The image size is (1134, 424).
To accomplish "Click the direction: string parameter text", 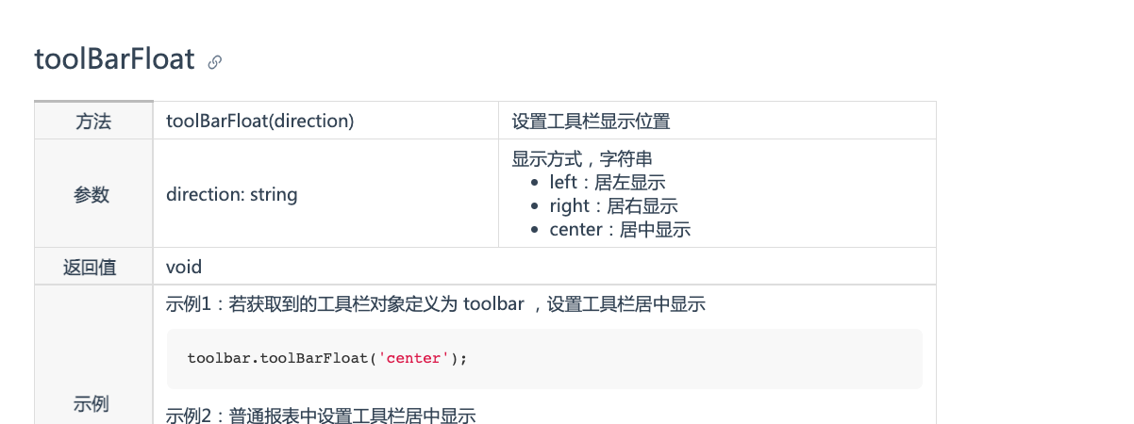I will [231, 195].
